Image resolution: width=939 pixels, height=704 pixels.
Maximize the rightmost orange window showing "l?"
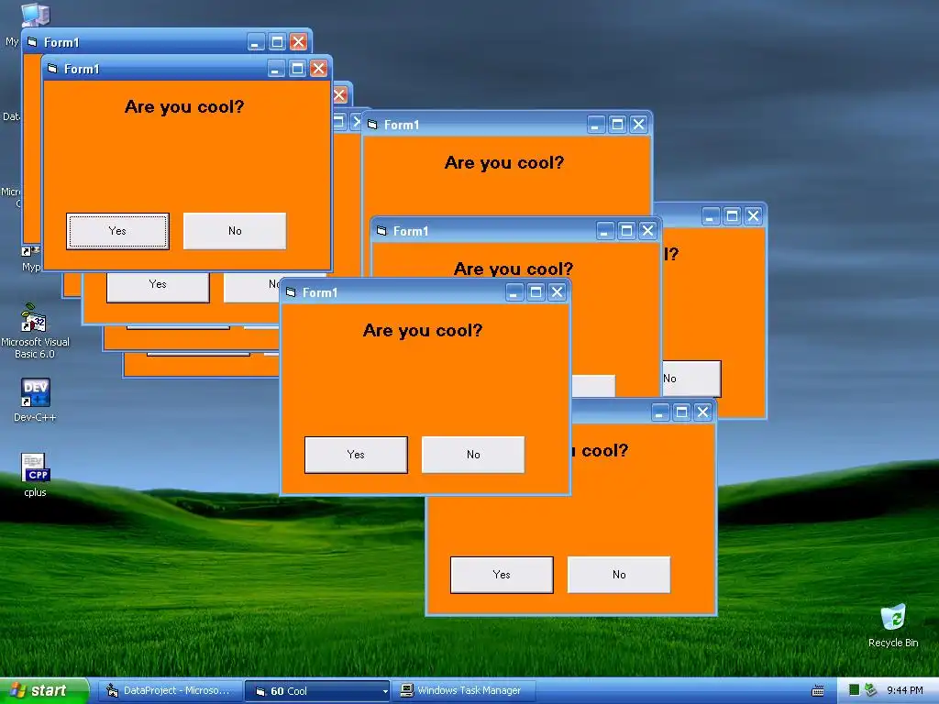click(x=732, y=216)
